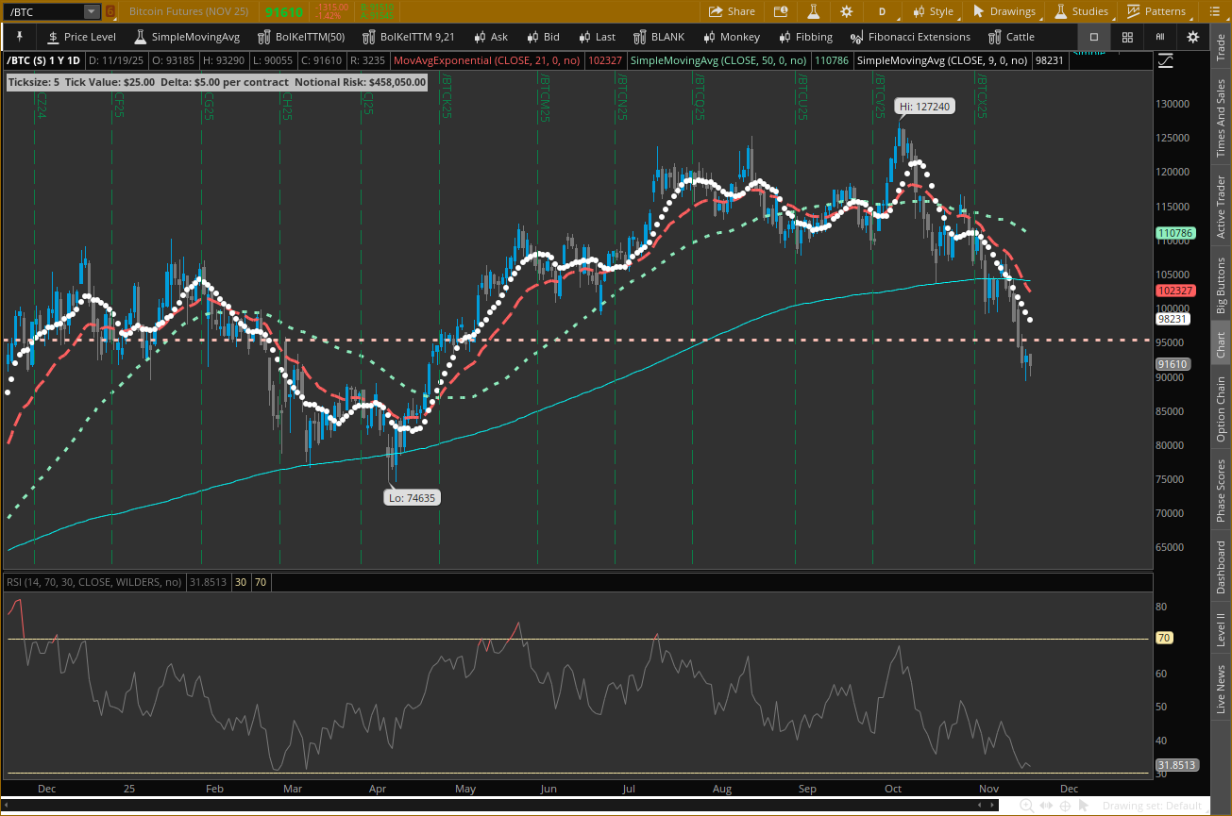Click the flask icon beside Share
Image resolution: width=1232 pixels, height=816 pixels.
coord(812,11)
